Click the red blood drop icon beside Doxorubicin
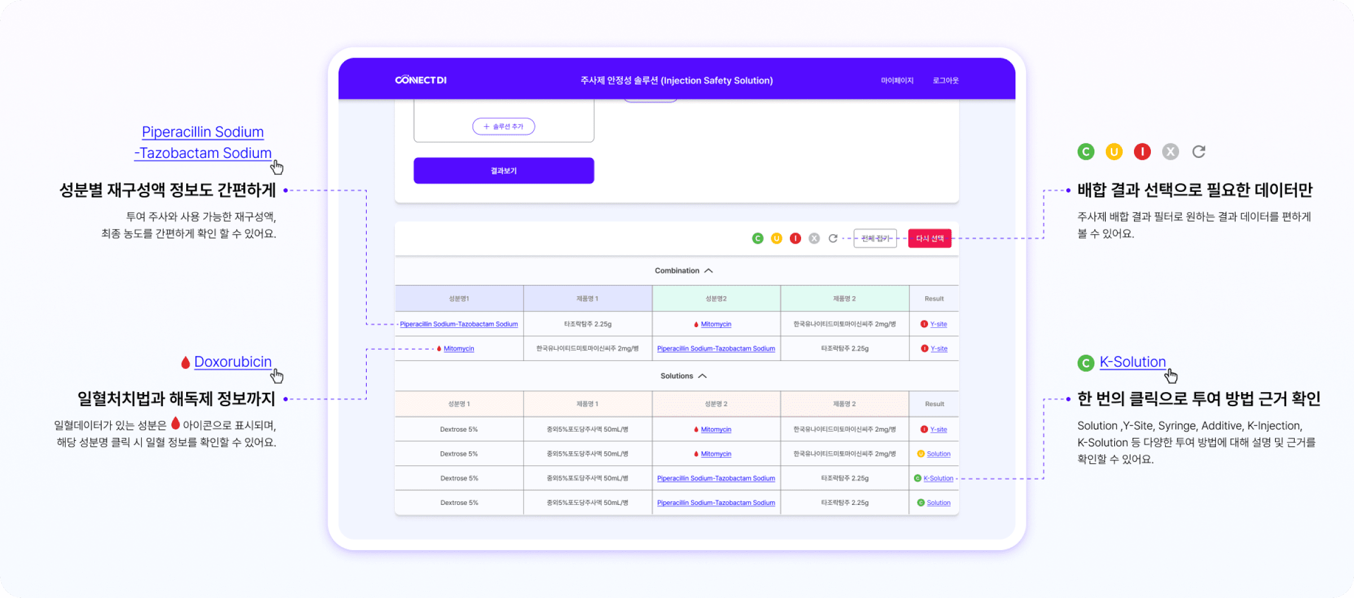This screenshot has width=1354, height=598. tap(185, 362)
